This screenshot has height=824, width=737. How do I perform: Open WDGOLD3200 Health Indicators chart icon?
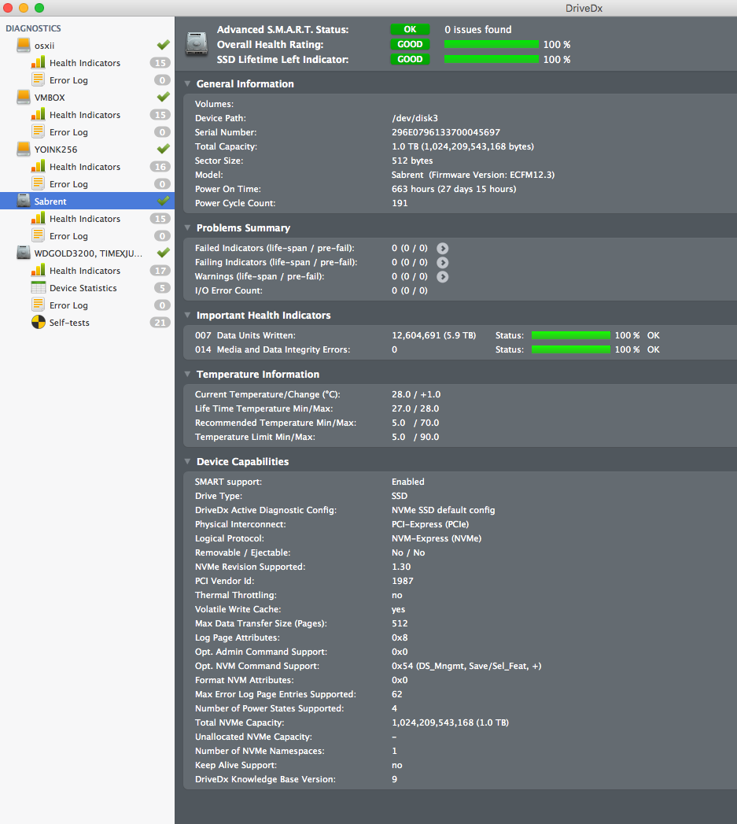click(x=38, y=271)
